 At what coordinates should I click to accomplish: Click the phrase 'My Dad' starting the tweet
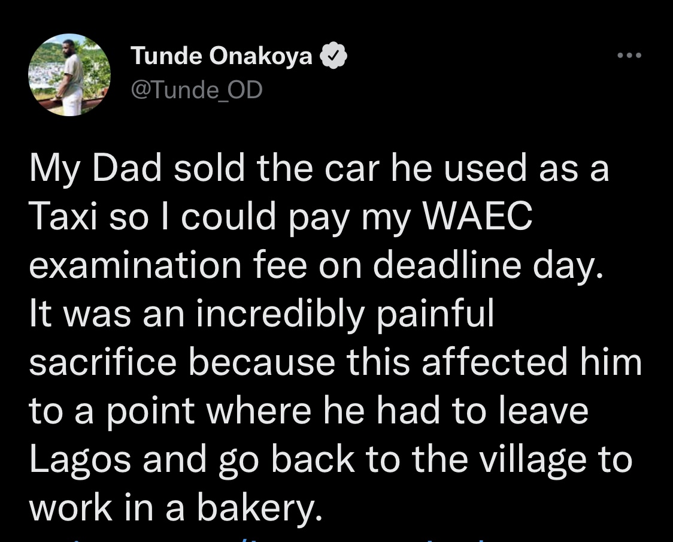tap(96, 168)
